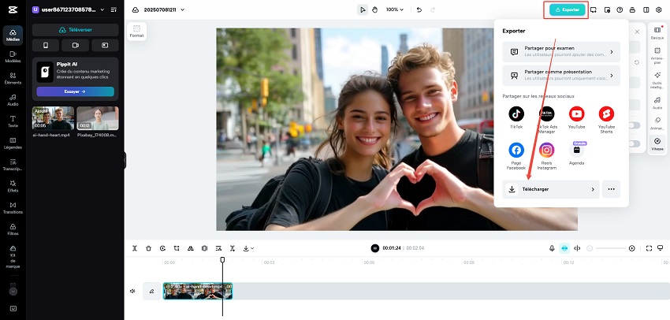
Task: Open the Audio section in left sidebar
Action: tap(13, 100)
